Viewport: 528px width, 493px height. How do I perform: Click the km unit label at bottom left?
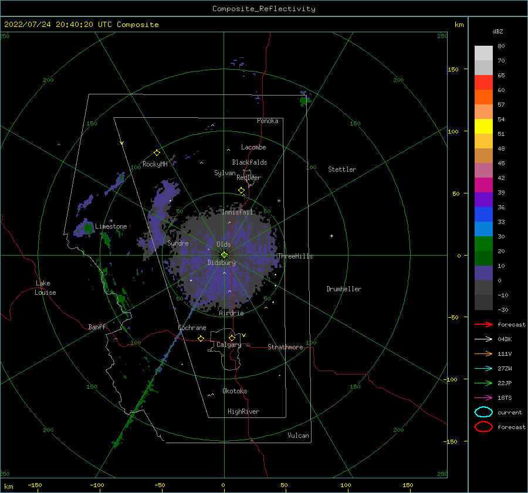(x=8, y=487)
